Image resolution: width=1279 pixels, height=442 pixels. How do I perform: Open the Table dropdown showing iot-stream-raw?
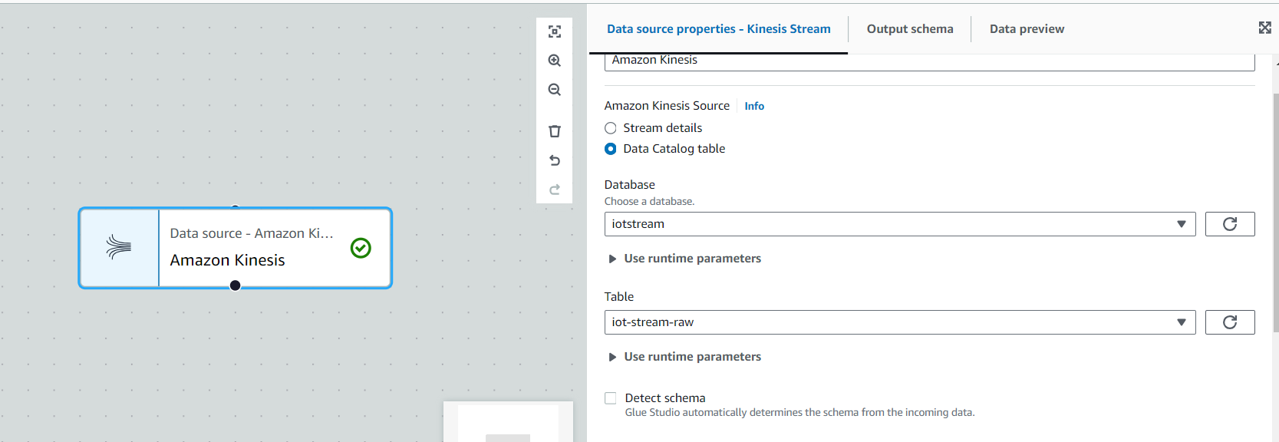tap(899, 322)
